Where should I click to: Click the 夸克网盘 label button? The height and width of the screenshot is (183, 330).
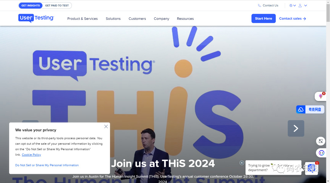[315, 109]
